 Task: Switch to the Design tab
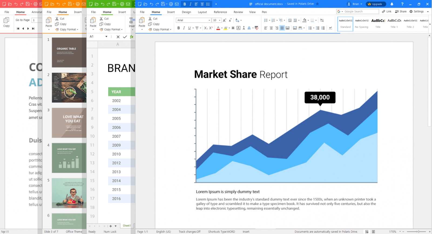click(186, 12)
